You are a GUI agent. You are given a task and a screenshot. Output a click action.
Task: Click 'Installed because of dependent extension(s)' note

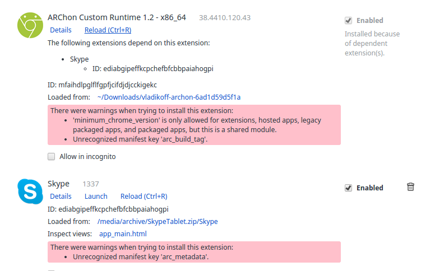tap(372, 44)
